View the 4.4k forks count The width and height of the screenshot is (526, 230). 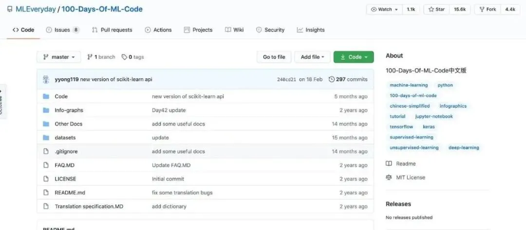click(510, 9)
